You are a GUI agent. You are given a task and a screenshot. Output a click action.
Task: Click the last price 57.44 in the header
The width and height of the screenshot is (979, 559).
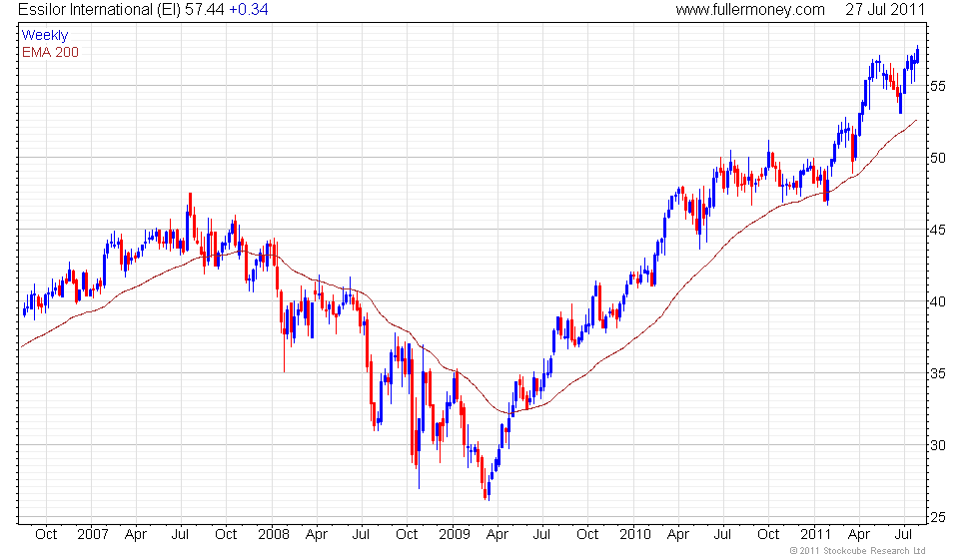(x=204, y=10)
